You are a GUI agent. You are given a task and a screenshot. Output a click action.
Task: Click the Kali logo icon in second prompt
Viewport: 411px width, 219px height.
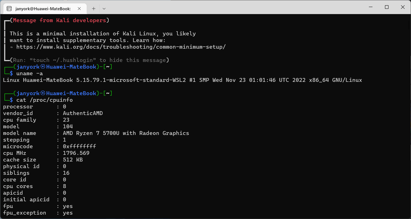(x=43, y=93)
